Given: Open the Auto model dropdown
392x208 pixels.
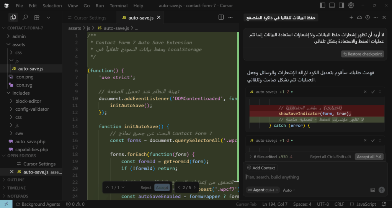Looking at the screenshot, I should pos(289,190).
